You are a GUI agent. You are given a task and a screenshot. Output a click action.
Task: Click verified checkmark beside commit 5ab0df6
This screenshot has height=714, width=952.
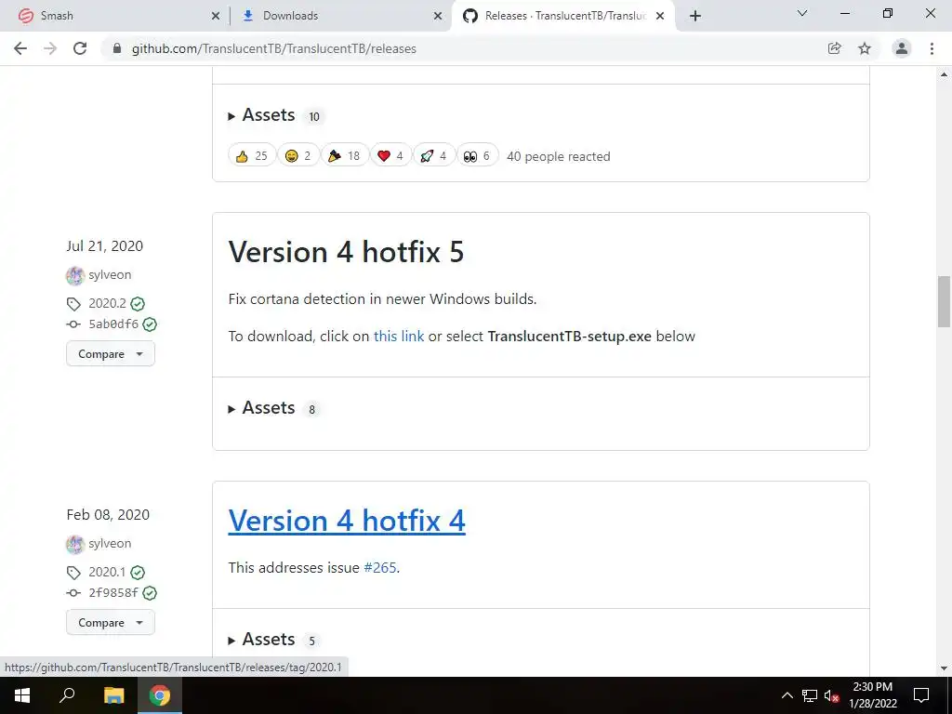(150, 324)
